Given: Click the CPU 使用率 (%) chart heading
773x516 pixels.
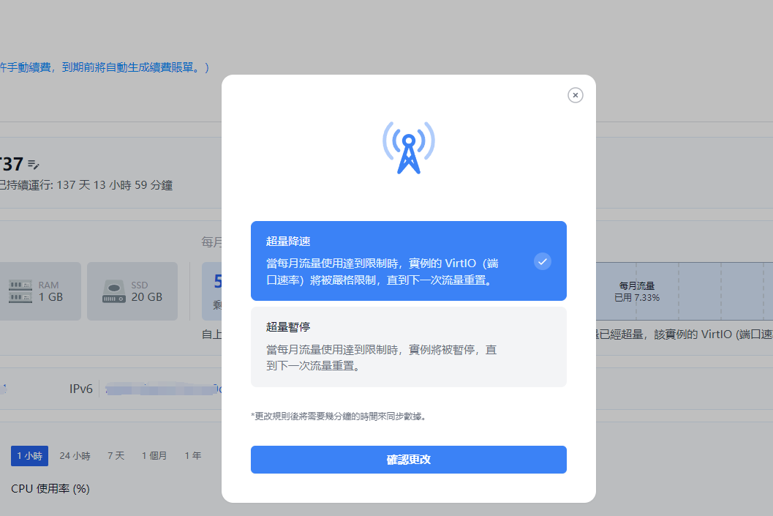Looking at the screenshot, I should tap(50, 488).
